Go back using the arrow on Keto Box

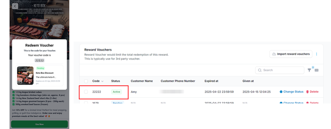click(15, 6)
